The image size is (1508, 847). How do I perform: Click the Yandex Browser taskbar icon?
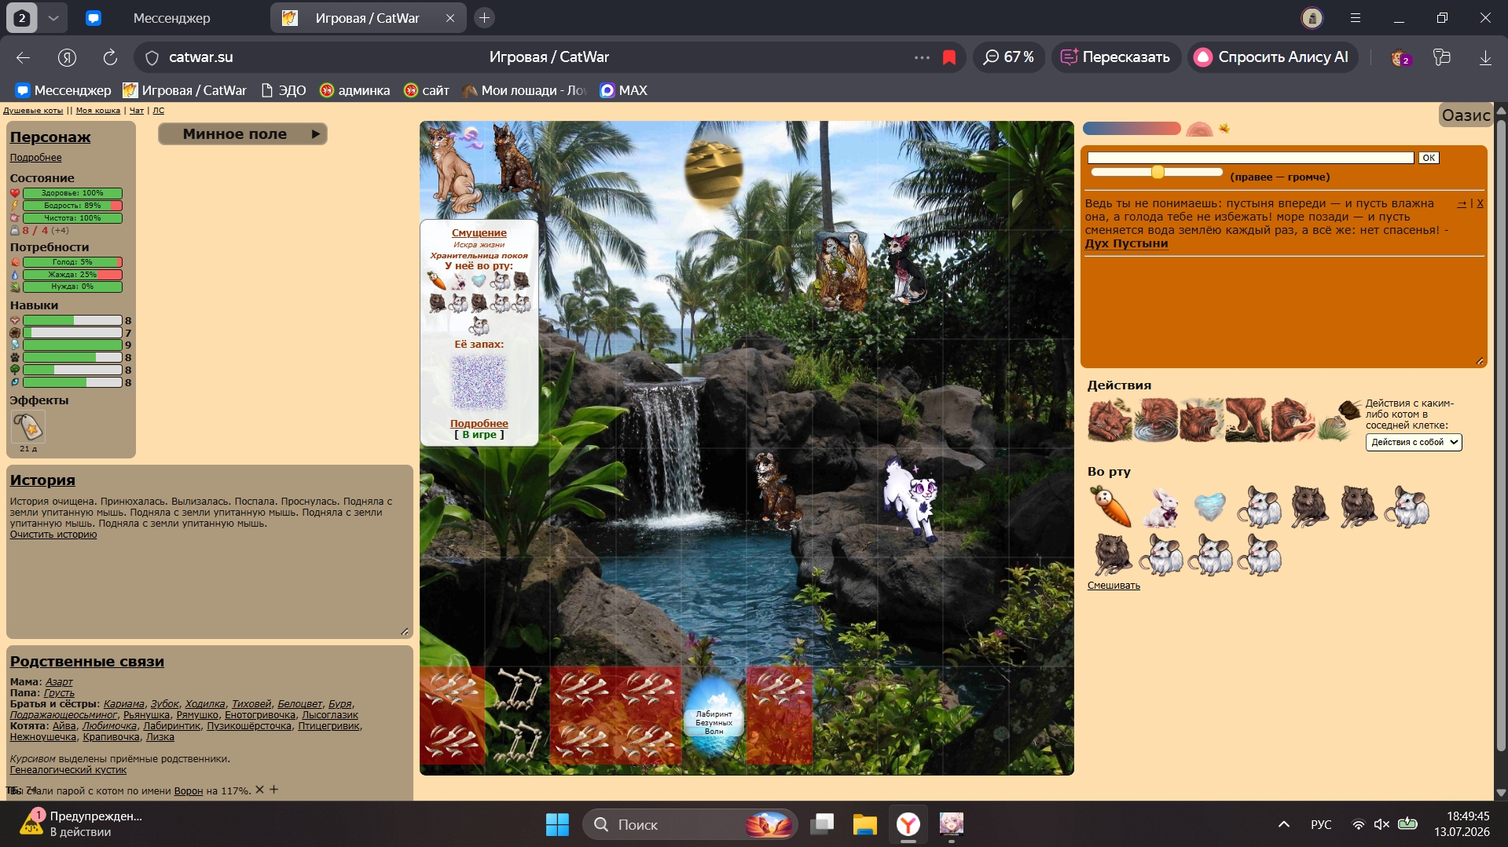tap(908, 824)
